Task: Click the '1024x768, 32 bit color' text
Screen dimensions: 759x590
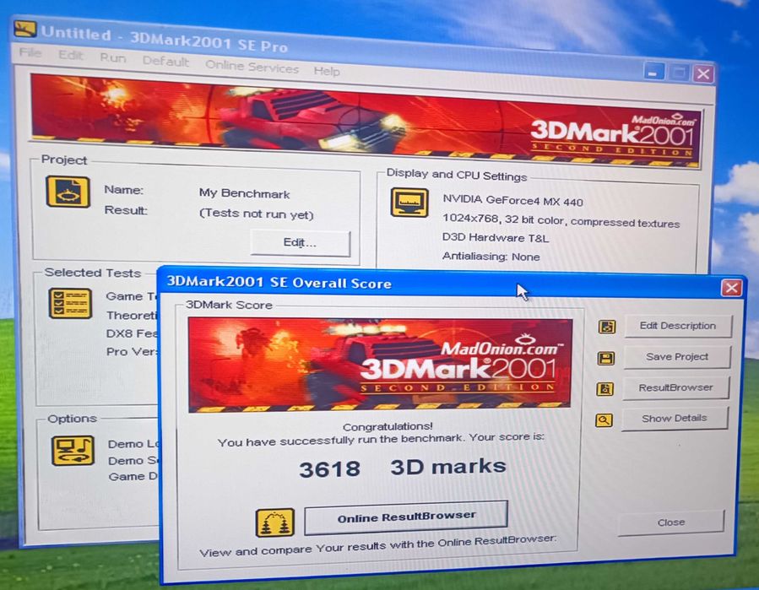Action: (x=503, y=219)
